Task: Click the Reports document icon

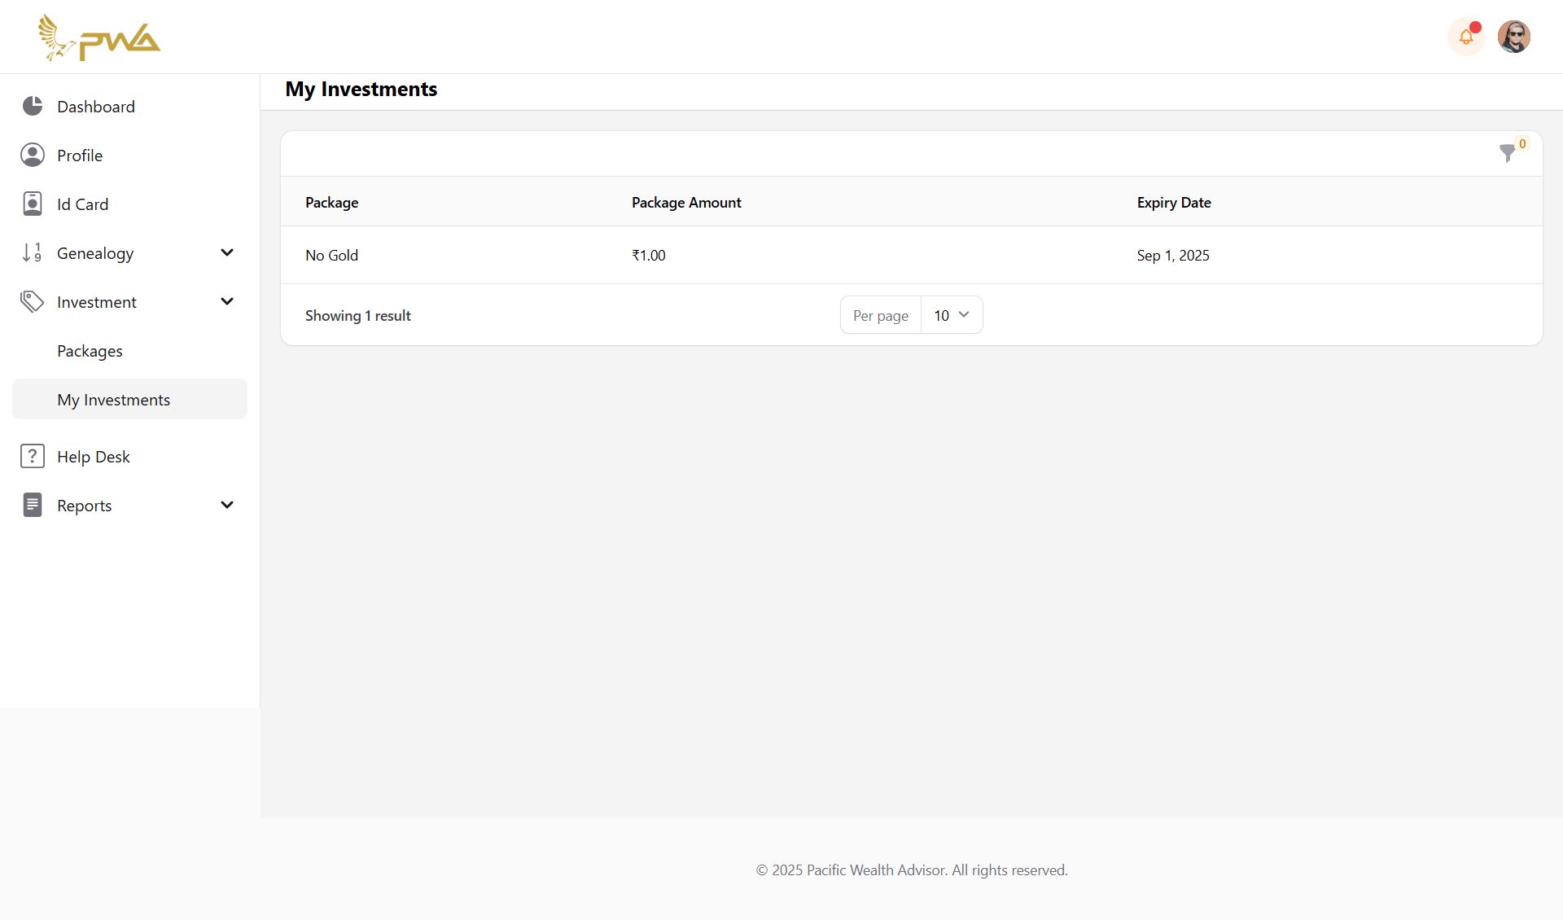Action: [33, 505]
